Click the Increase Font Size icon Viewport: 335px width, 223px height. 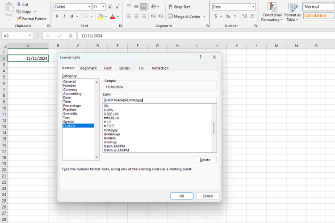(110, 7)
